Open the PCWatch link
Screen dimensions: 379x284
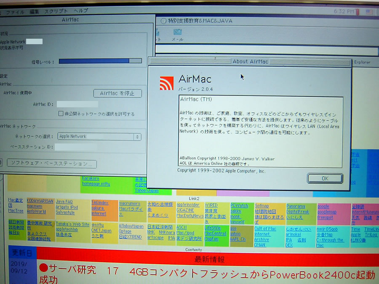(x=239, y=205)
